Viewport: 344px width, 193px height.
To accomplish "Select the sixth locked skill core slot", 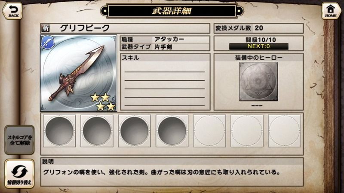I will [247, 131].
